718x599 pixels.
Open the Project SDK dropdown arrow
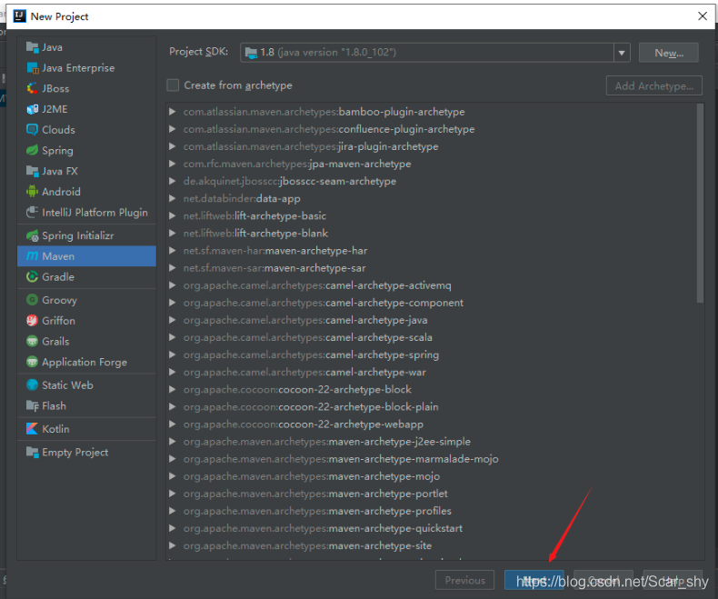tap(622, 53)
